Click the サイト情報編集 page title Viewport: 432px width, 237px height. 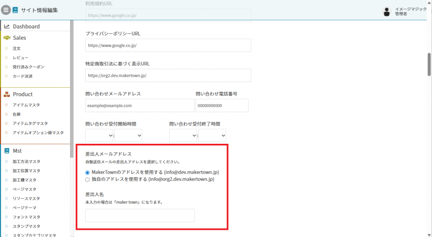(x=39, y=10)
